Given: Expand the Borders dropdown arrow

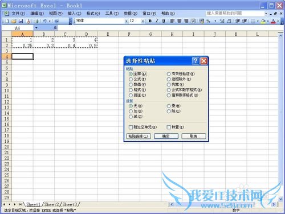Looking at the screenshot, I should pos(258,21).
